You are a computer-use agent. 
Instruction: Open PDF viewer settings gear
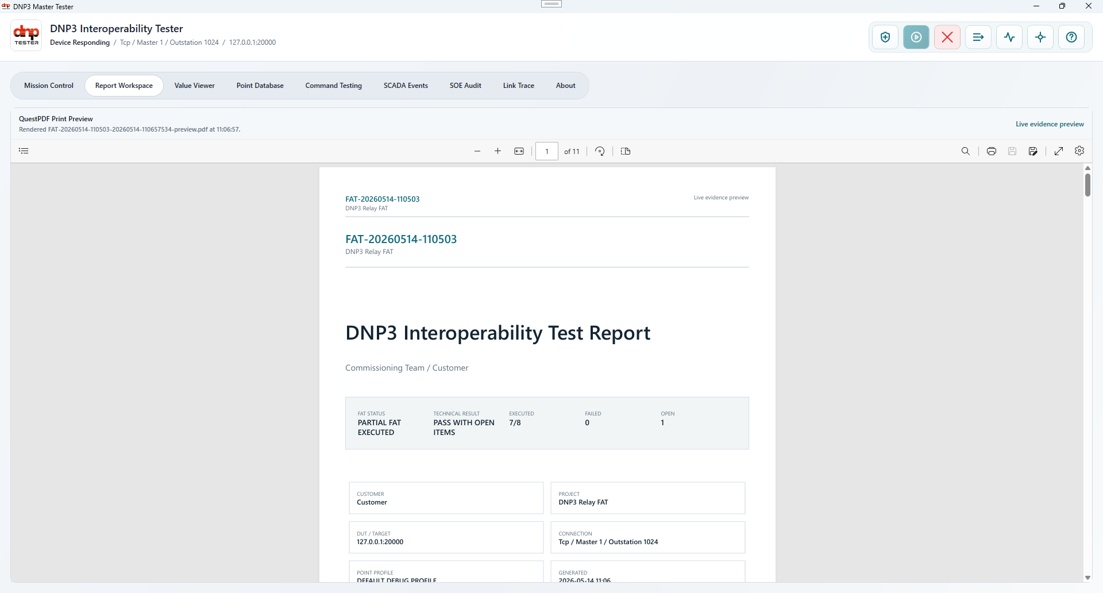pos(1079,151)
